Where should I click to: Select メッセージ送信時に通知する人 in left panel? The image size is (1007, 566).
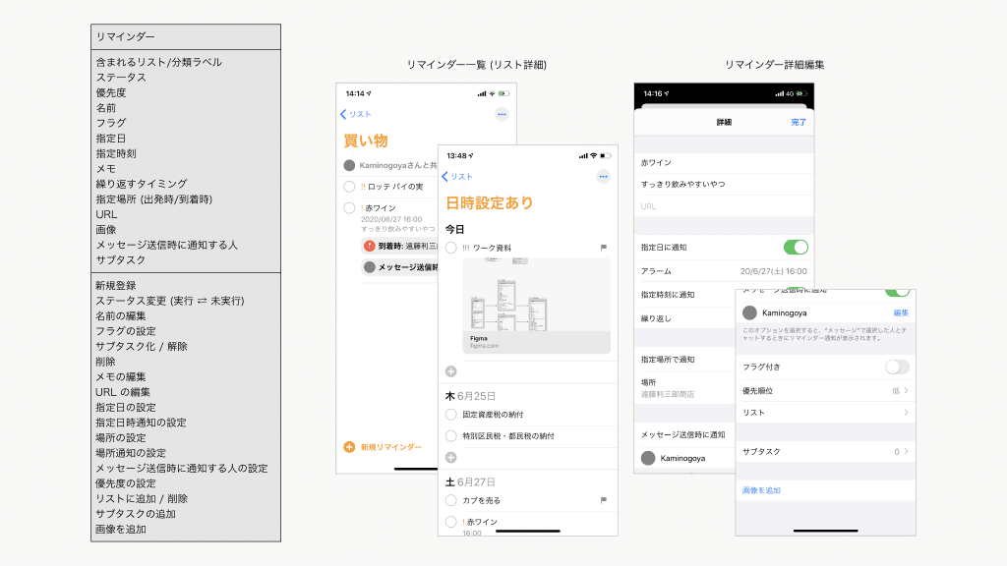[x=166, y=245]
